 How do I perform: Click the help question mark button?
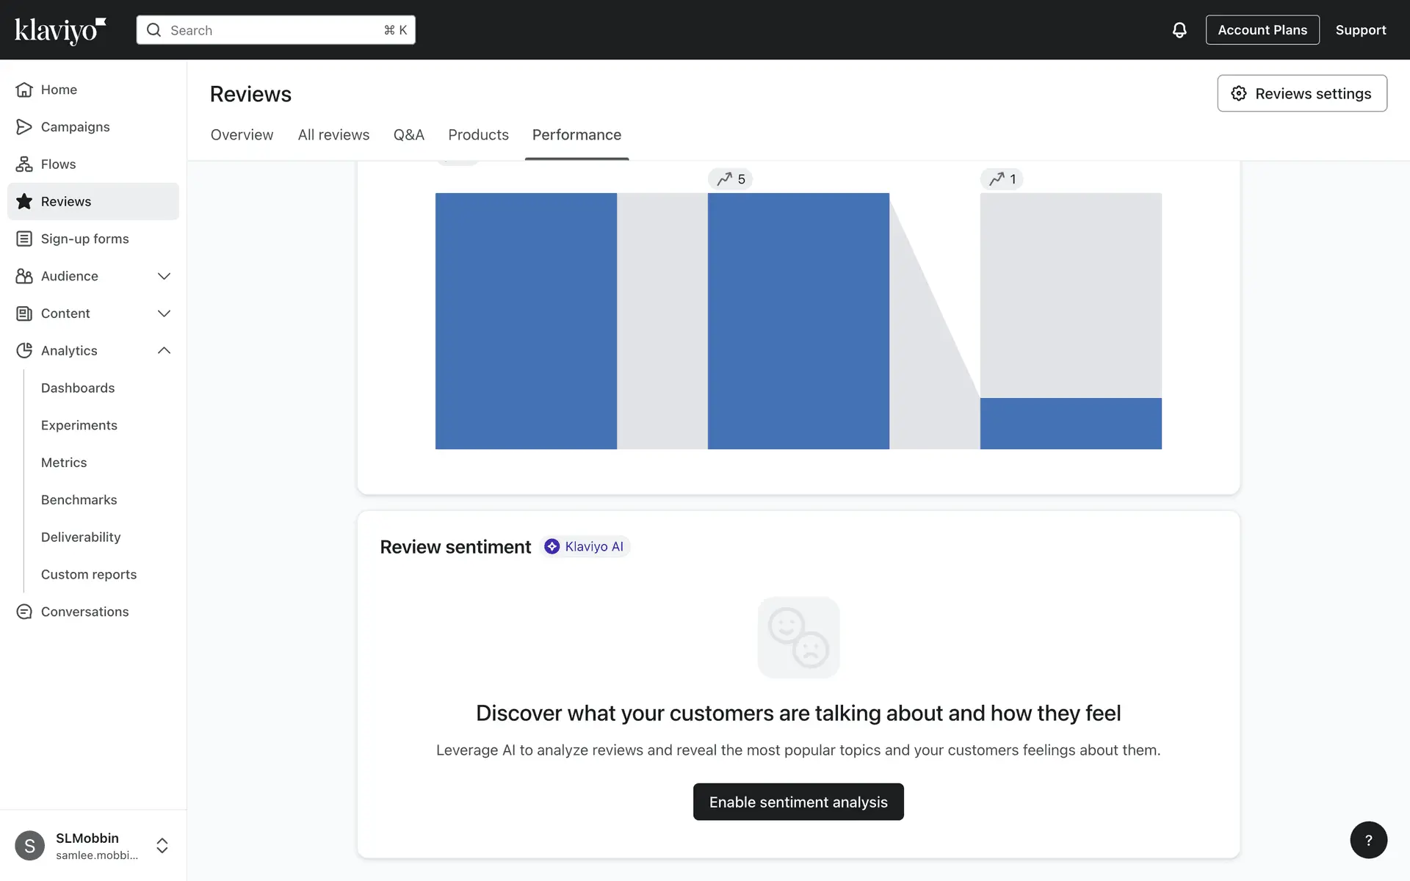[x=1368, y=840]
